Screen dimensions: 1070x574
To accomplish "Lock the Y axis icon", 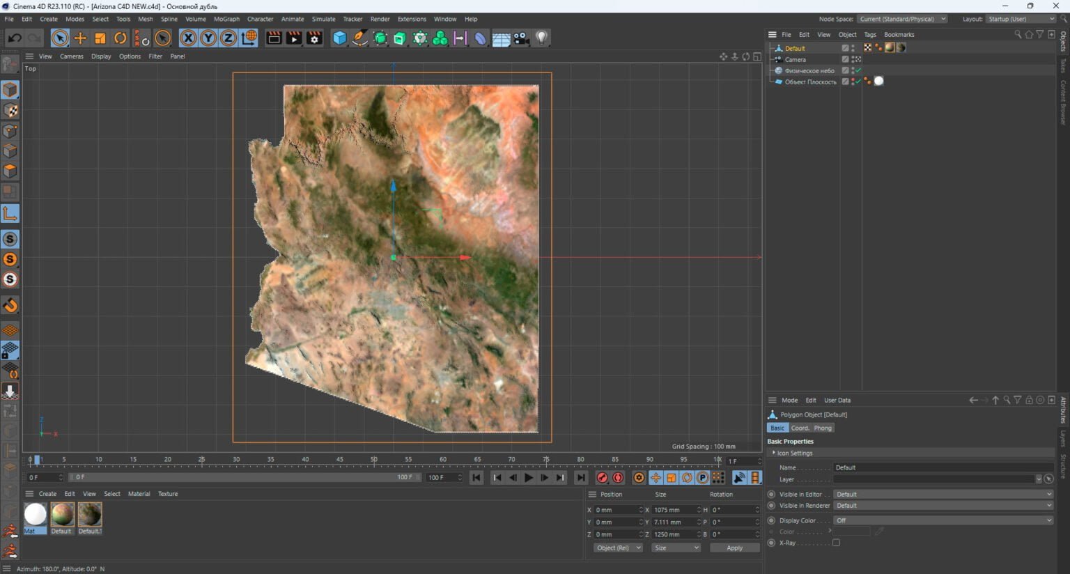I will [x=208, y=38].
